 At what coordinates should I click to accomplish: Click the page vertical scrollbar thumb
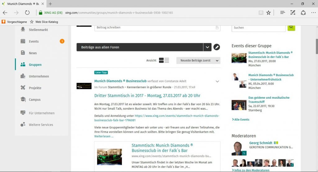[x=316, y=46]
